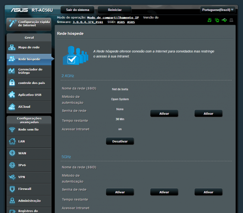Click the controle dos pais padlock icon
Screen dimensions: 243x213
click(x=12, y=83)
